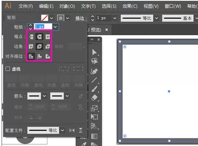The height and width of the screenshot is (146, 198).
Task: Align stroke to outside icon
Action: (x=47, y=56)
